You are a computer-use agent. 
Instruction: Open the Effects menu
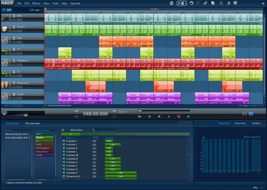pos(36,4)
